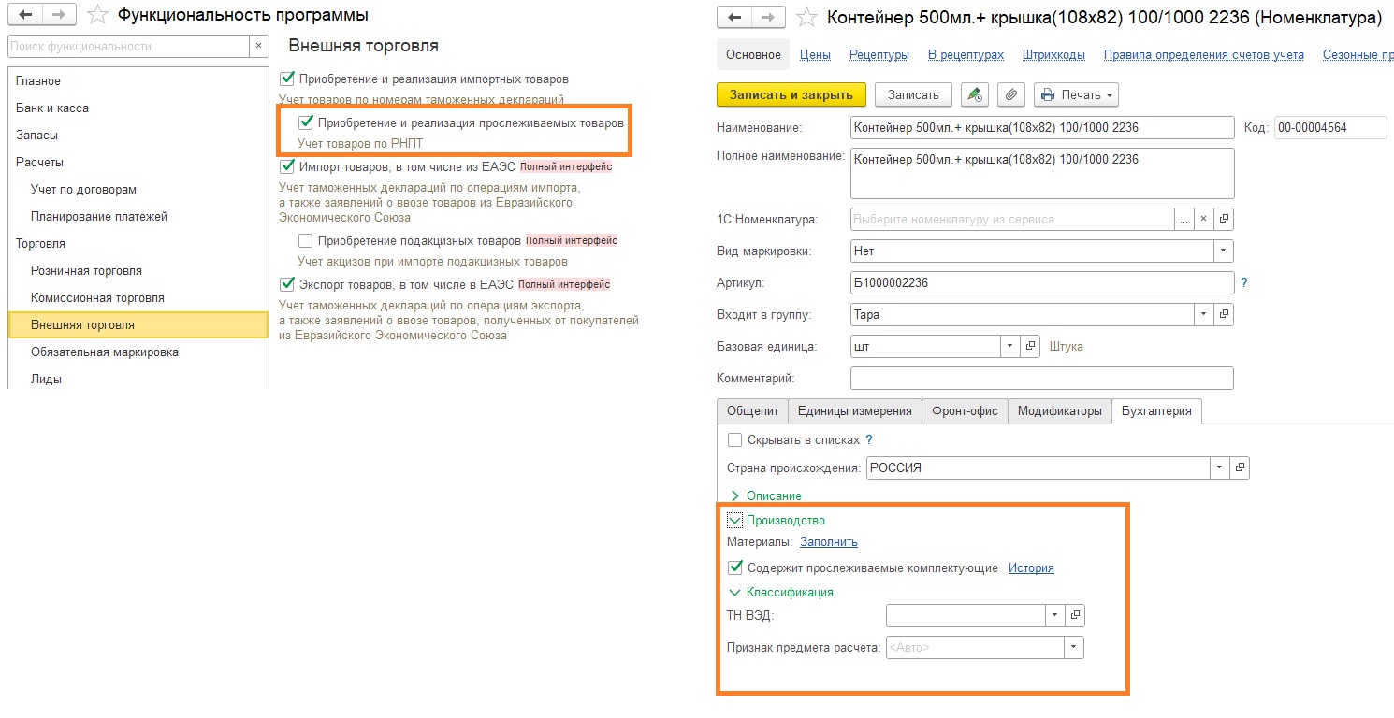Clear the 1С:Номенклатура field with X

click(x=1204, y=219)
